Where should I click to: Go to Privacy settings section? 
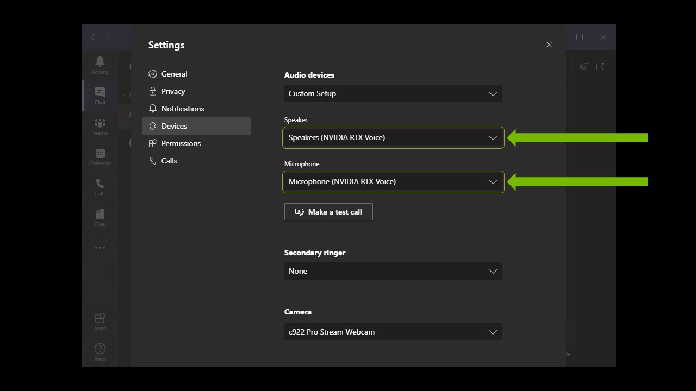point(173,91)
